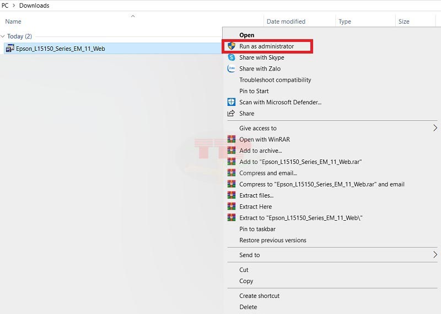This screenshot has height=314, width=441.
Task: Click WinRAR icon beside Add to Epson rar entry
Action: coord(231,162)
